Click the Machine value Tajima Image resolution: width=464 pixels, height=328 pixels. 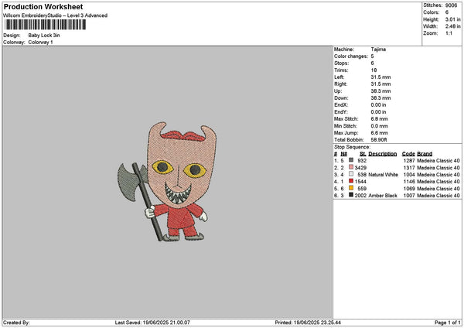tap(378, 50)
